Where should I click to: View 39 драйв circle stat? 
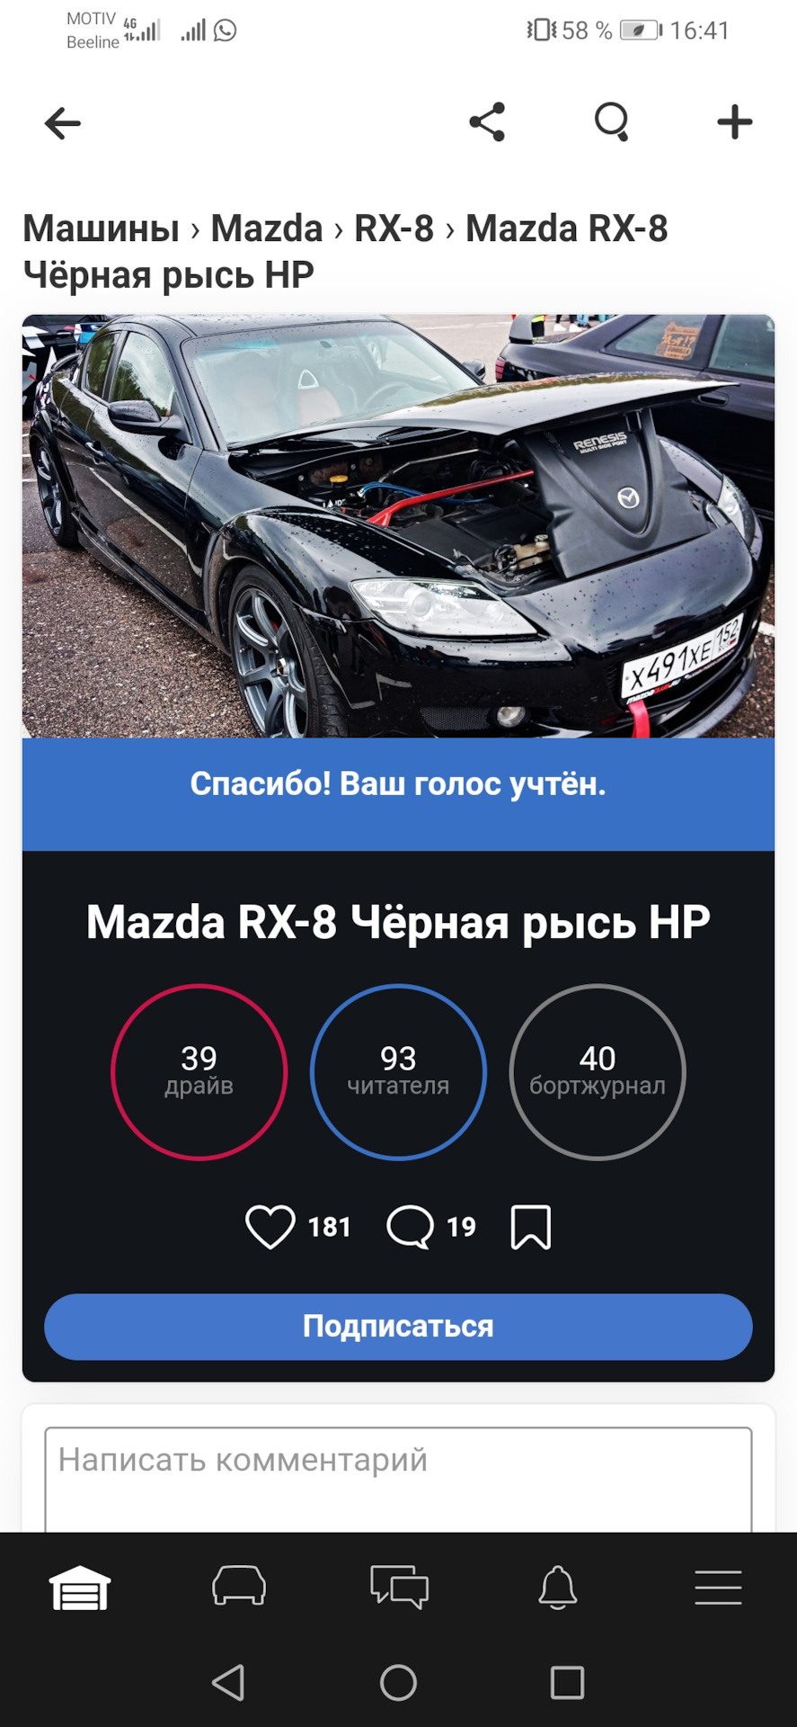point(199,1072)
